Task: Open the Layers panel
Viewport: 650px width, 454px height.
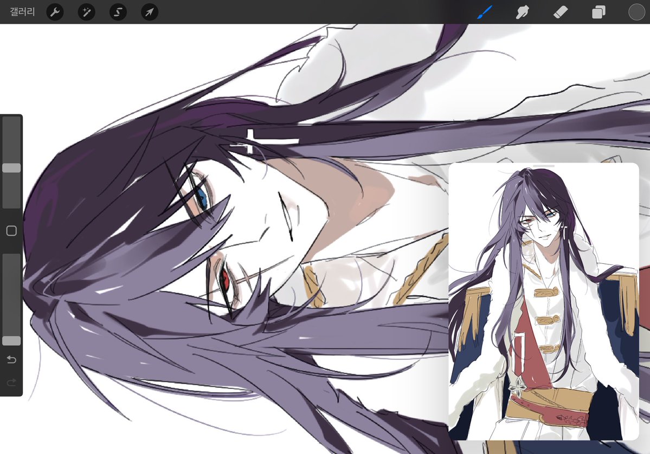Action: 598,12
